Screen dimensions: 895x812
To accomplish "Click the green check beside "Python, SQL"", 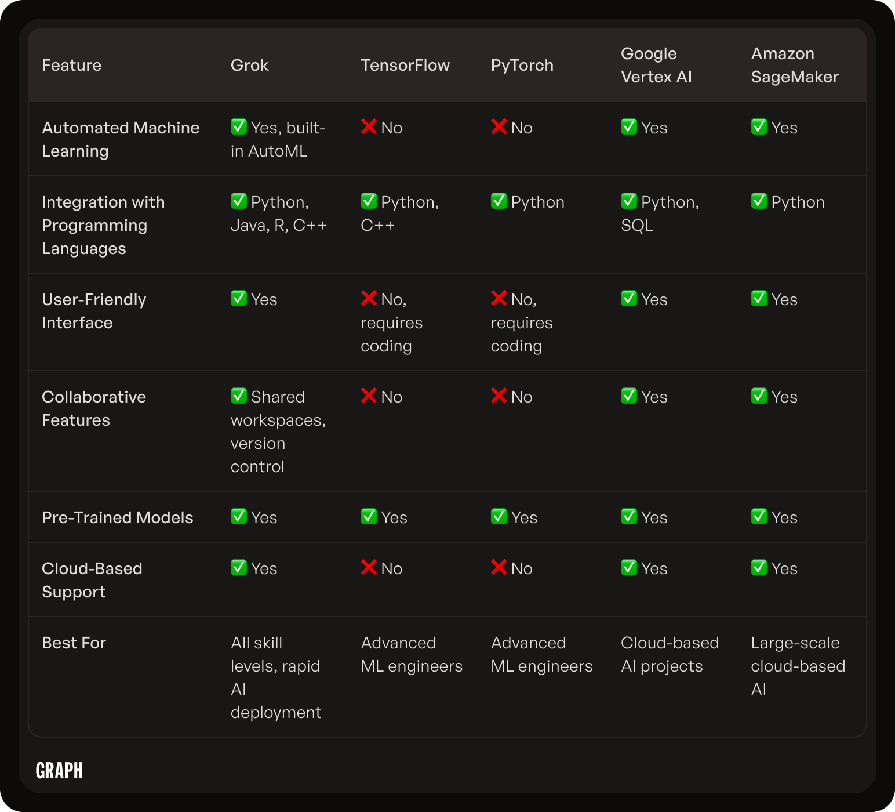I will tap(629, 201).
